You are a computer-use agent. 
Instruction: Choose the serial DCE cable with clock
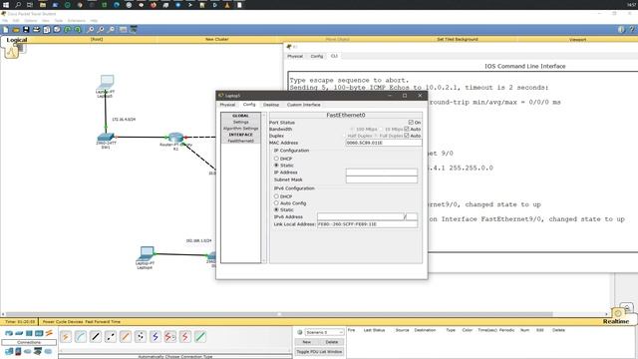[170, 337]
